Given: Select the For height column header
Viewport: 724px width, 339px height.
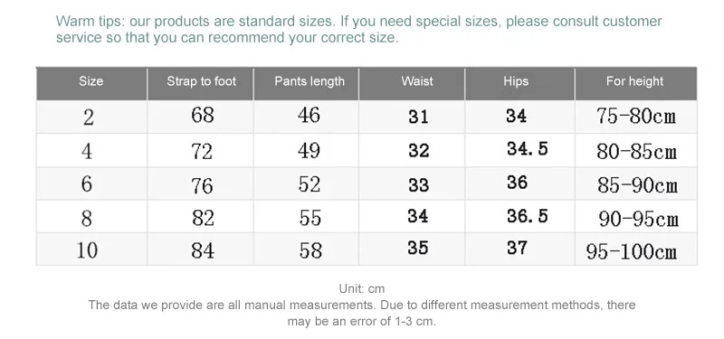Looking at the screenshot, I should [635, 81].
